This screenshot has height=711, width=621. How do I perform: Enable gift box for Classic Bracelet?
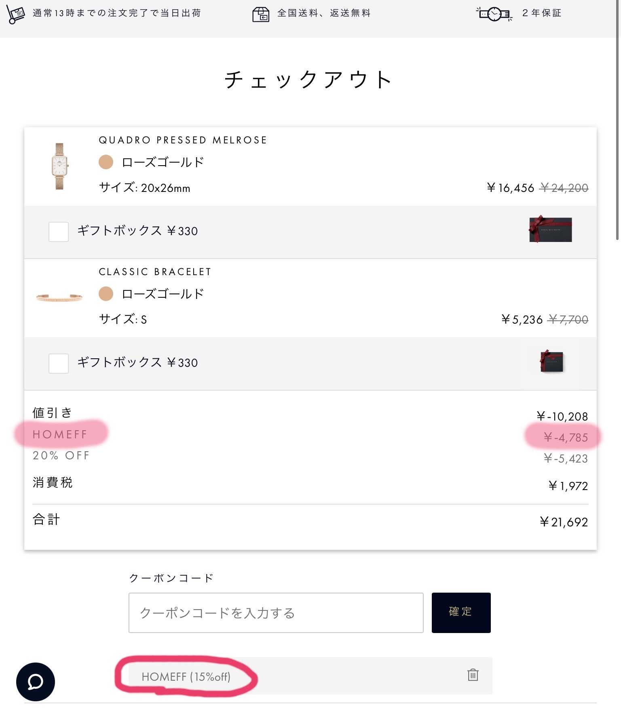point(59,363)
